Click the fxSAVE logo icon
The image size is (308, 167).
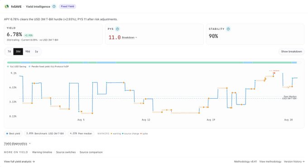click(x=7, y=6)
